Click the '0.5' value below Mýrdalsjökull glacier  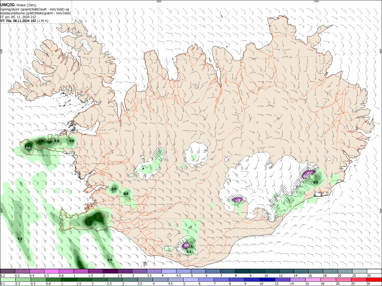[189, 252]
